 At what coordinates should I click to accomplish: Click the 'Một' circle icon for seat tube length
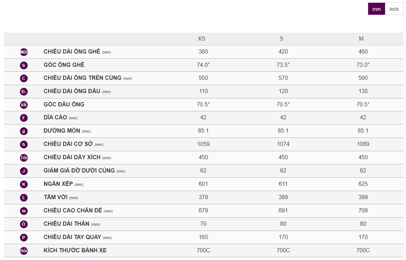24,52
